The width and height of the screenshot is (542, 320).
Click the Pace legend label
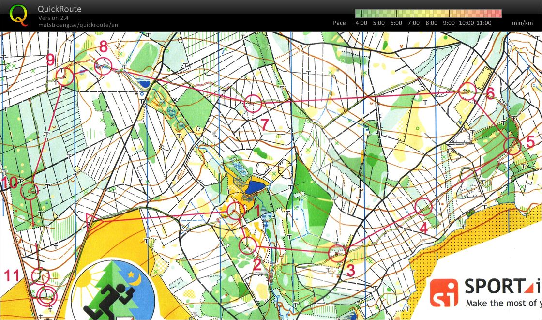click(339, 23)
